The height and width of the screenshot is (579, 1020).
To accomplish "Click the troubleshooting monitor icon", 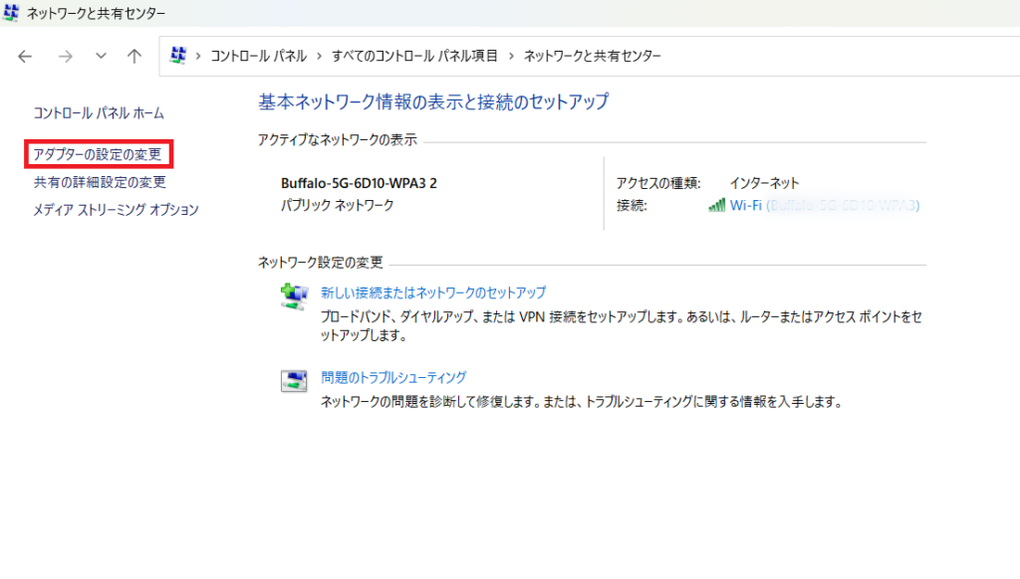I will (x=293, y=379).
